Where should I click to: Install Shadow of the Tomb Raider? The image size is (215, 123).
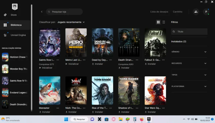coord(124,112)
